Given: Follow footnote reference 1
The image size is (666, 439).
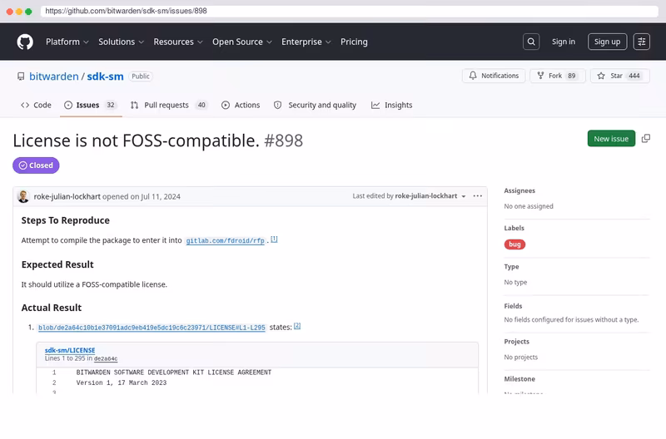Looking at the screenshot, I should [274, 239].
